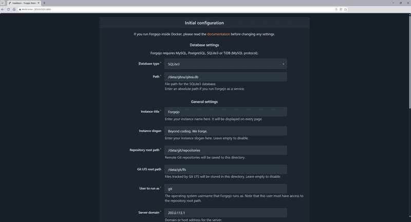The image size is (411, 222).
Task: Minimize the browser window
Action: click(x=393, y=3)
